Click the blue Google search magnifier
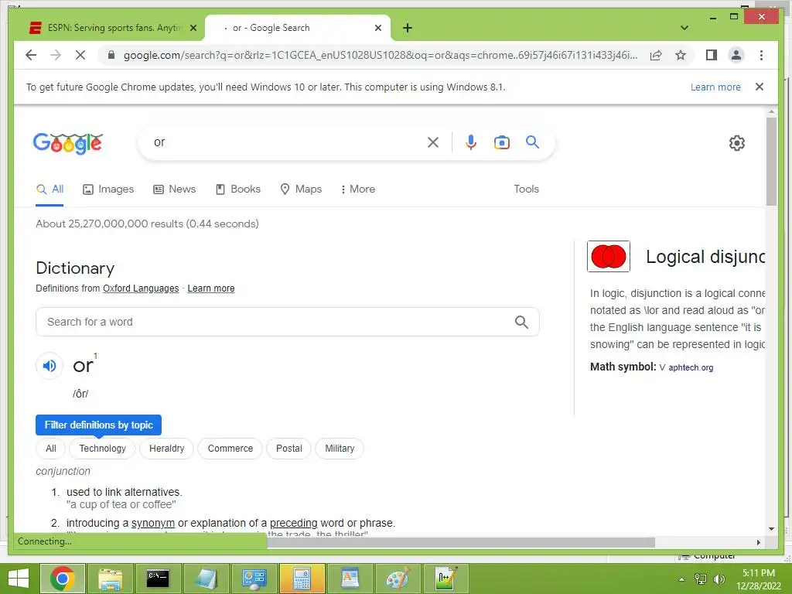Screen dimensions: 792x594 pos(532,142)
